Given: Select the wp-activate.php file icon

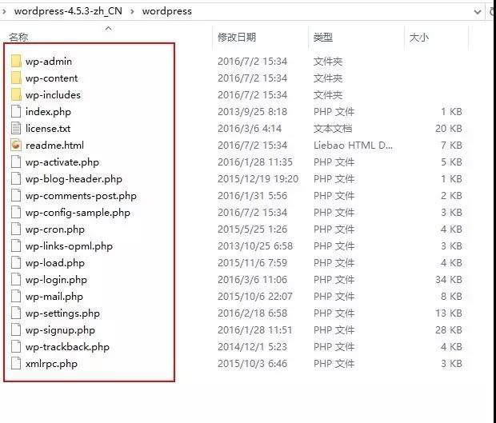Looking at the screenshot, I should pyautogui.click(x=16, y=162).
